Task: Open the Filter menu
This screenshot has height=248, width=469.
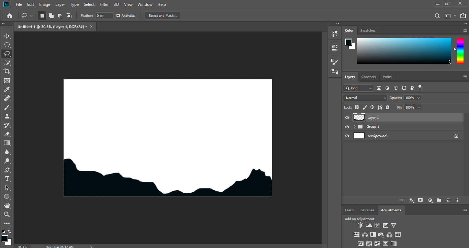Action: point(104,4)
